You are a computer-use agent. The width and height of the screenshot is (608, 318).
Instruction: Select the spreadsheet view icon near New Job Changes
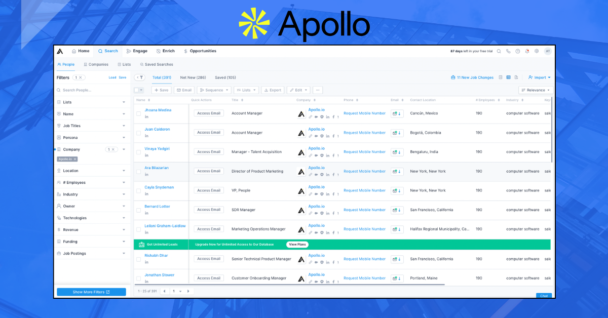(x=508, y=77)
